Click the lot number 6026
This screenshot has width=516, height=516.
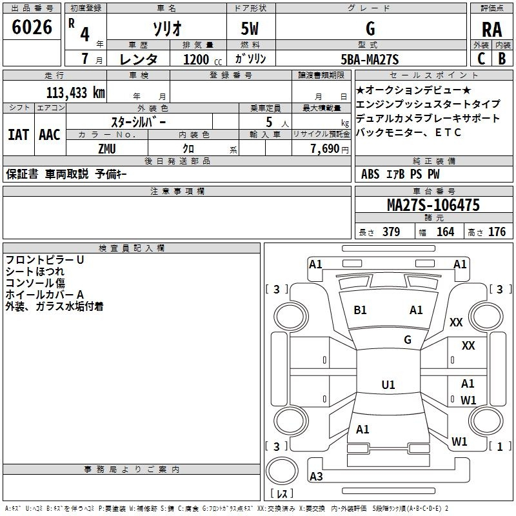pyautogui.click(x=32, y=27)
